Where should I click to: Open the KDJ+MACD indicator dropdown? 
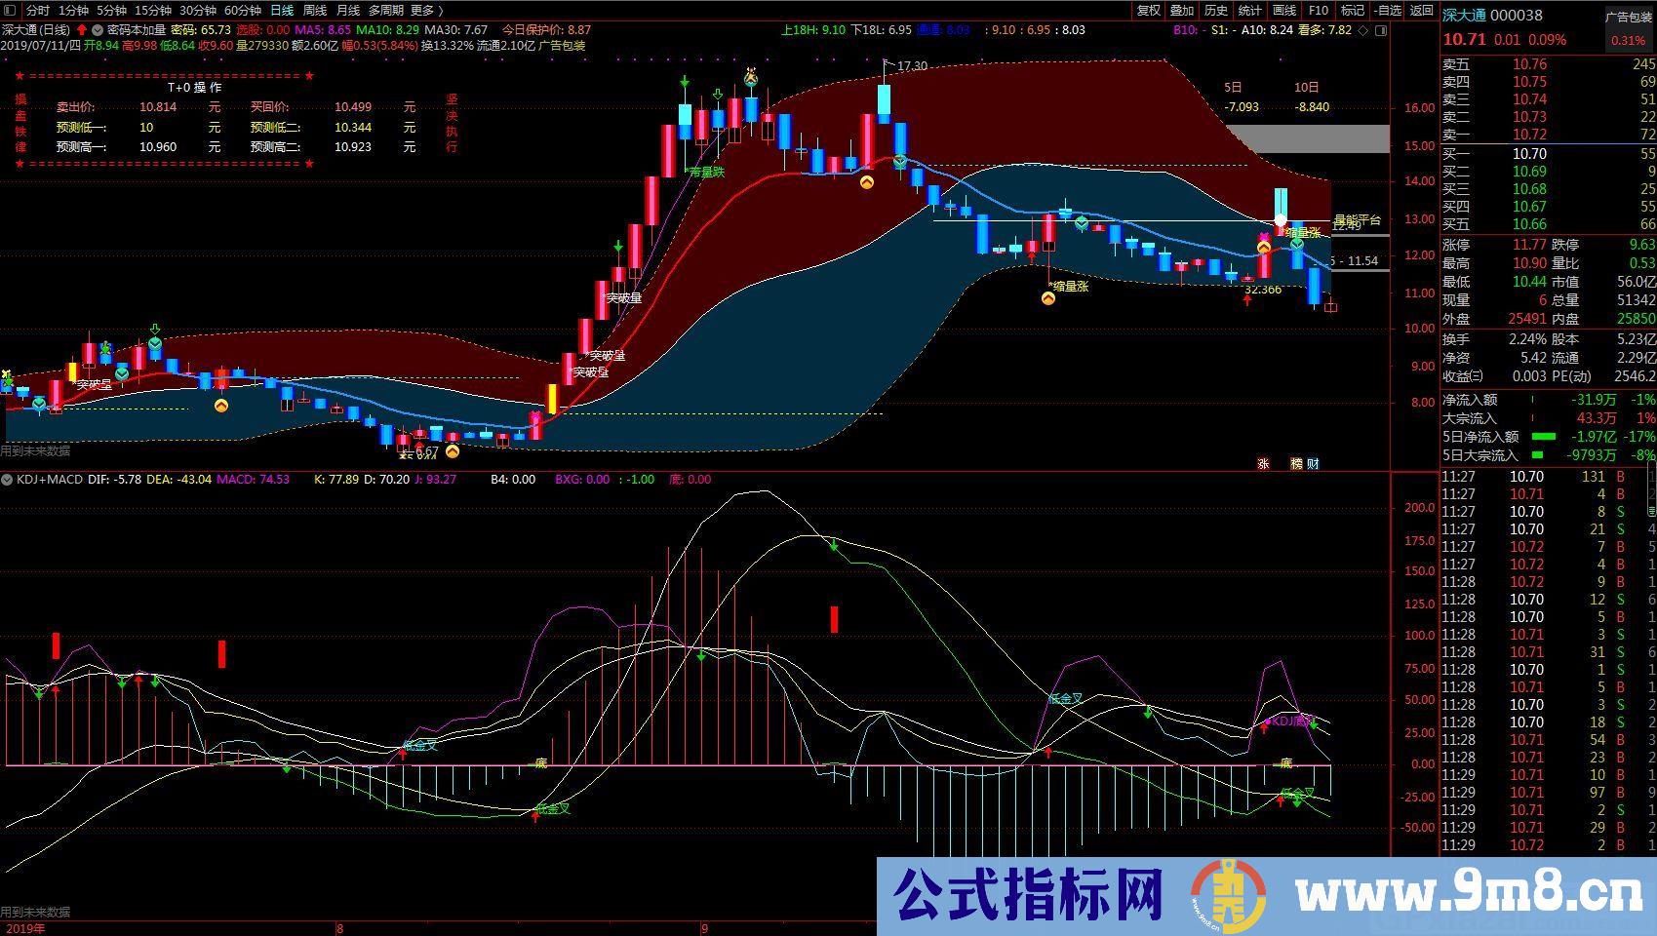[8, 480]
